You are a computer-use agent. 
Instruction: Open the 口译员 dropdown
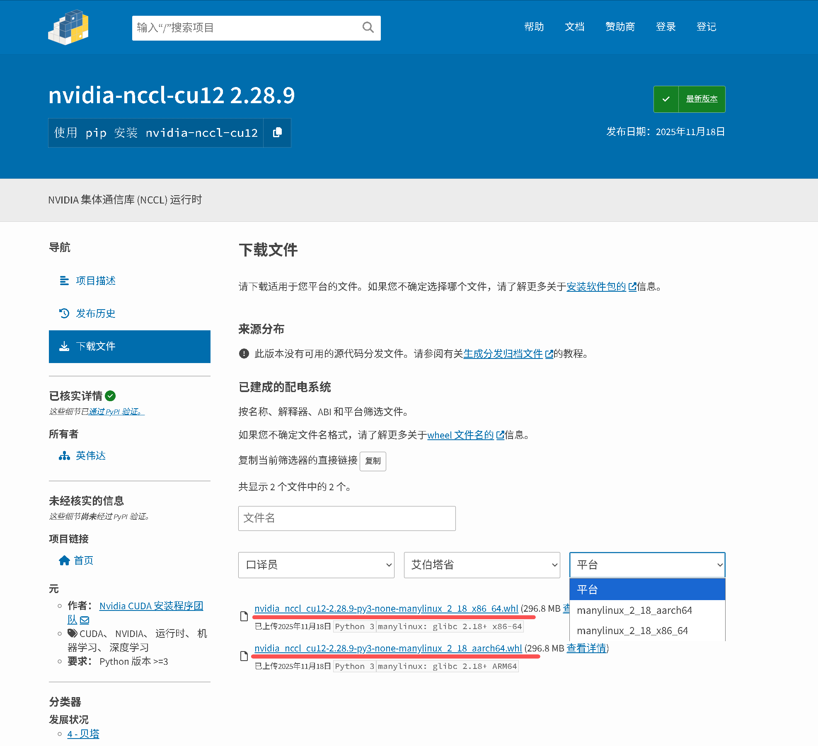316,565
